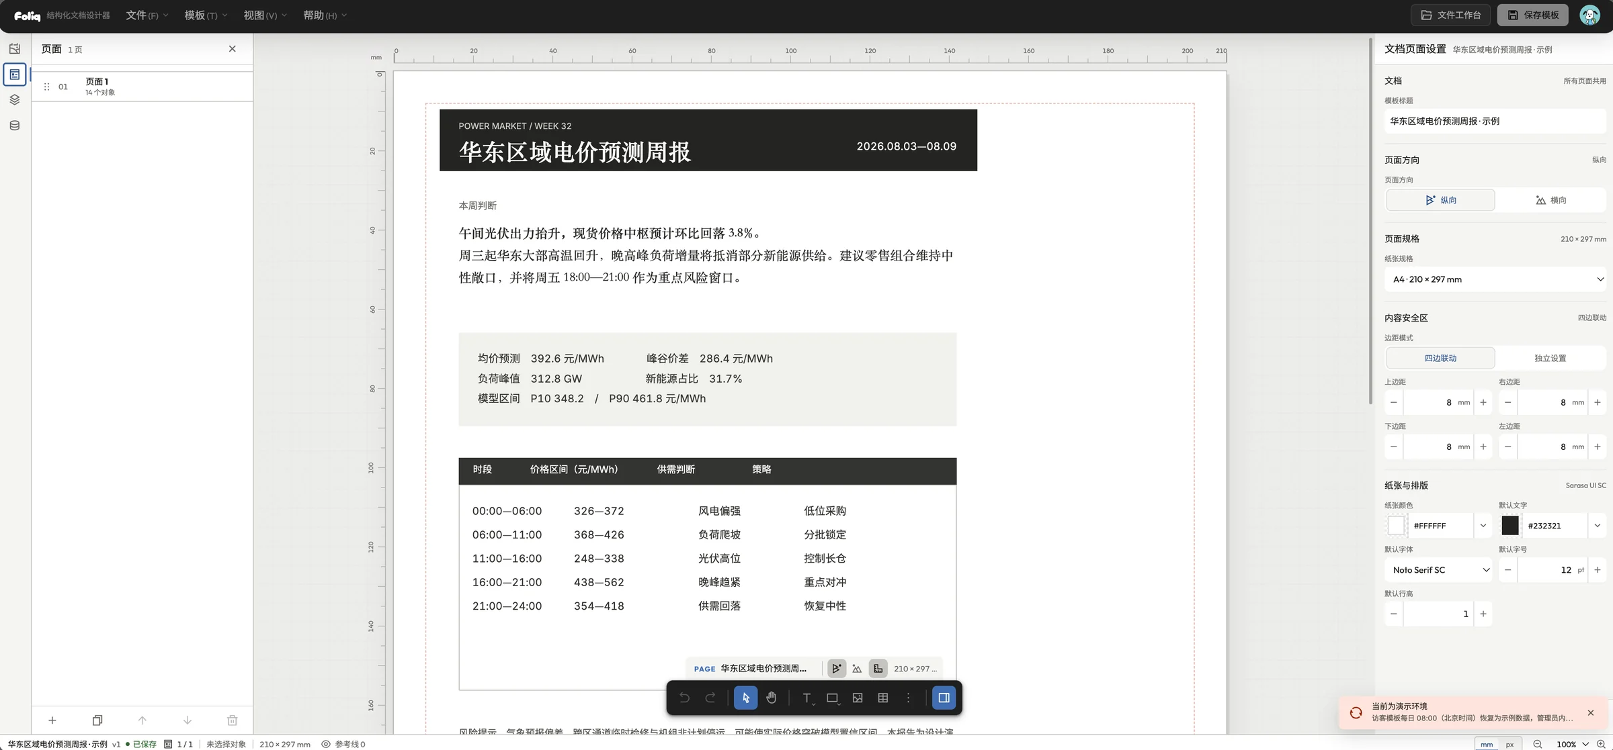Toggle guides visibility eye in status bar

(x=326, y=744)
